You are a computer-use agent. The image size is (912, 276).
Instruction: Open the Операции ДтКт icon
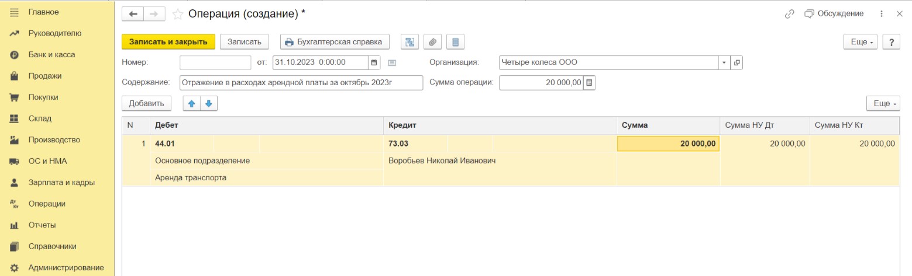coord(15,204)
